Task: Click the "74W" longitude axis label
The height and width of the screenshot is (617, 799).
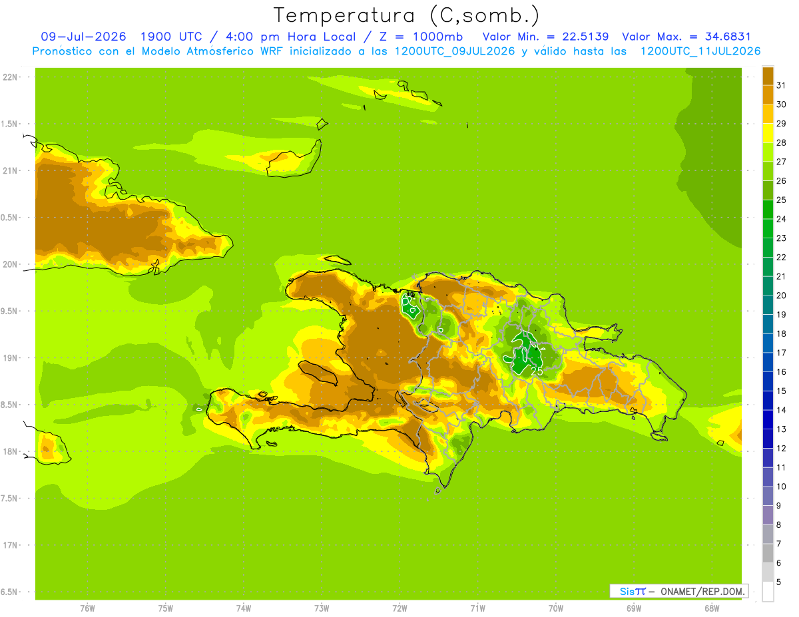Action: [244, 608]
